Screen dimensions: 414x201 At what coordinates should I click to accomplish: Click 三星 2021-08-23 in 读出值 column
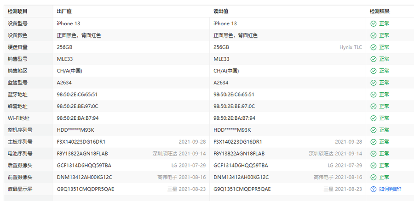pyautogui.click(x=343, y=189)
